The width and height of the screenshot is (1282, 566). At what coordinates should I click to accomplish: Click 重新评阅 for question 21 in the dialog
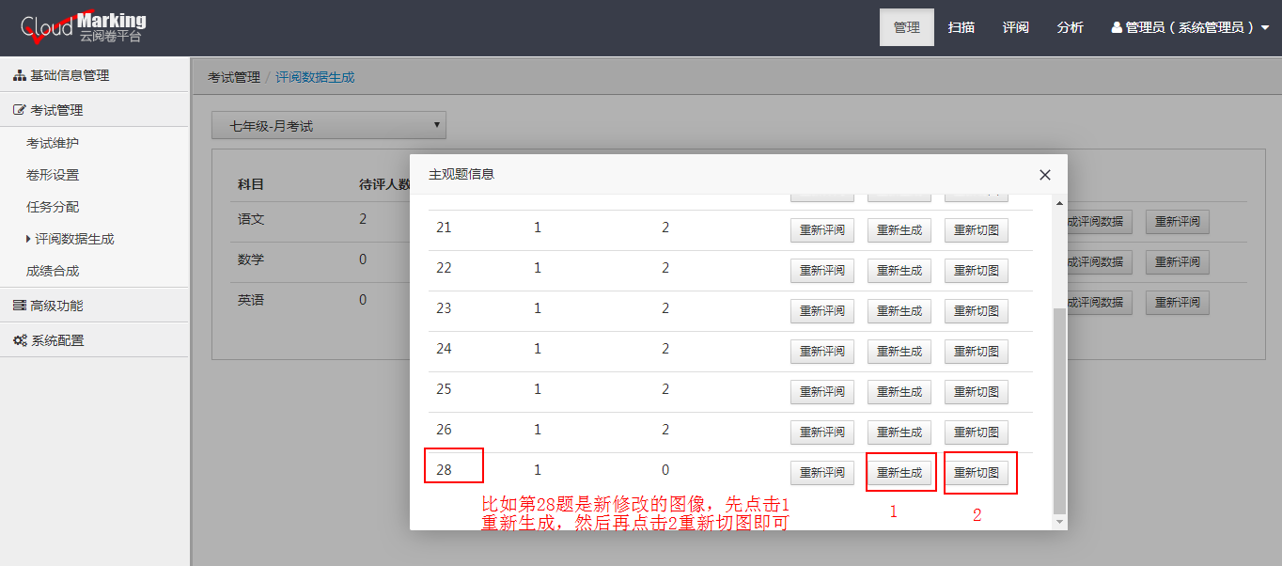click(x=821, y=229)
